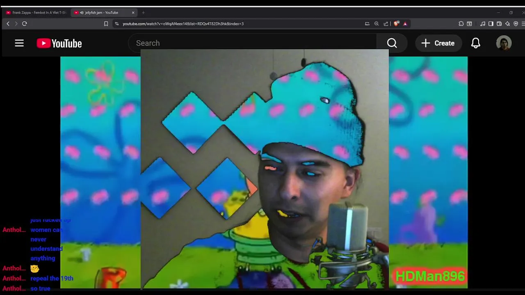Viewport: 525px width, 295px height.
Task: Close the jellyfish jam tab
Action: click(x=133, y=13)
